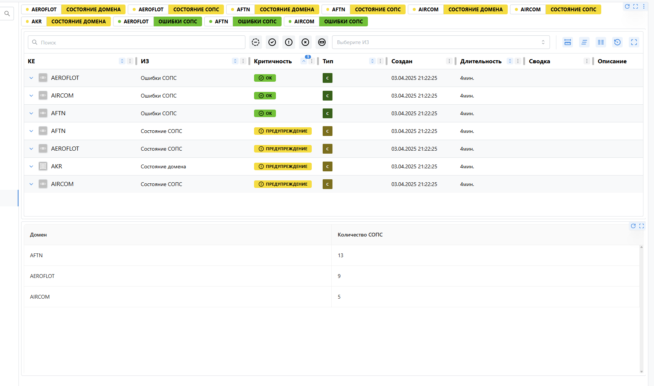Expand the AIRCOM Состояние СОПС row
This screenshot has height=386, width=654.
[31, 184]
